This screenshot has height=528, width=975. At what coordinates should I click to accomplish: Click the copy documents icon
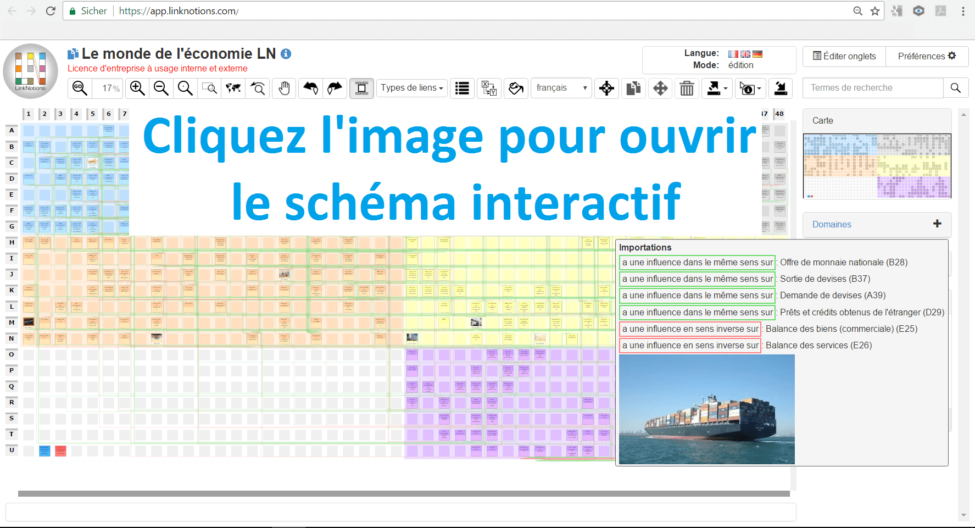click(x=634, y=88)
